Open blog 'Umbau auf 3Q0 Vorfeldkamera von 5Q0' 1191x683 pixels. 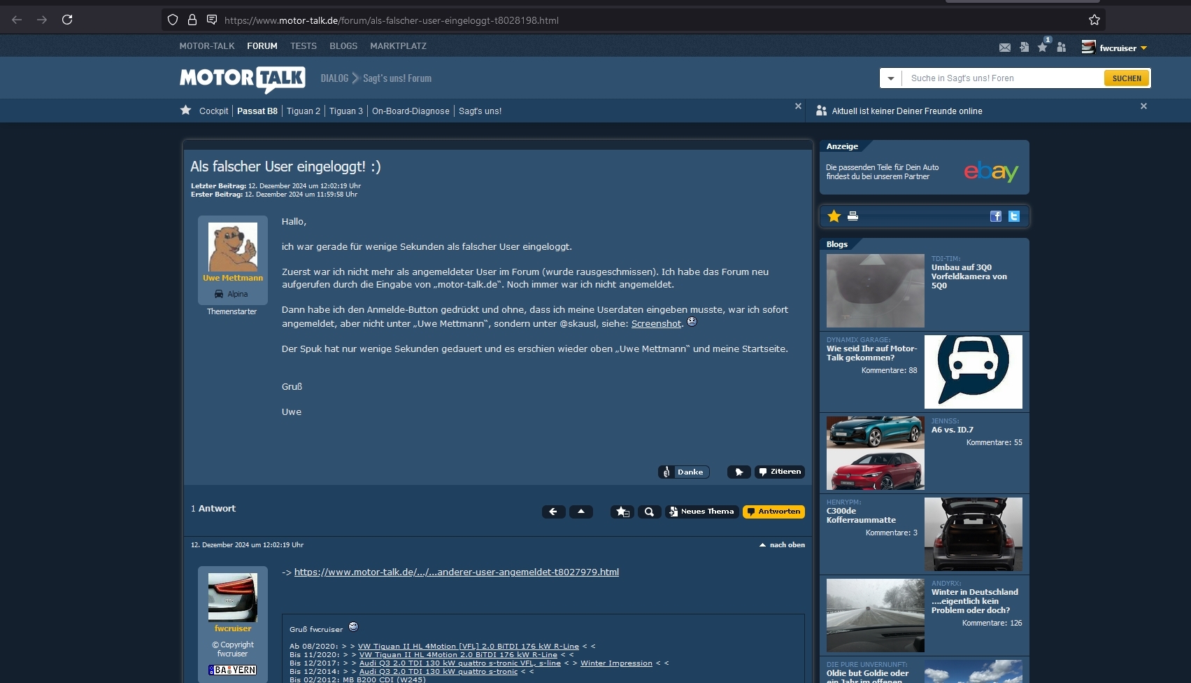point(969,276)
